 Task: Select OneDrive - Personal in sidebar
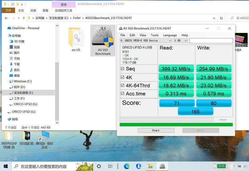[23, 28]
